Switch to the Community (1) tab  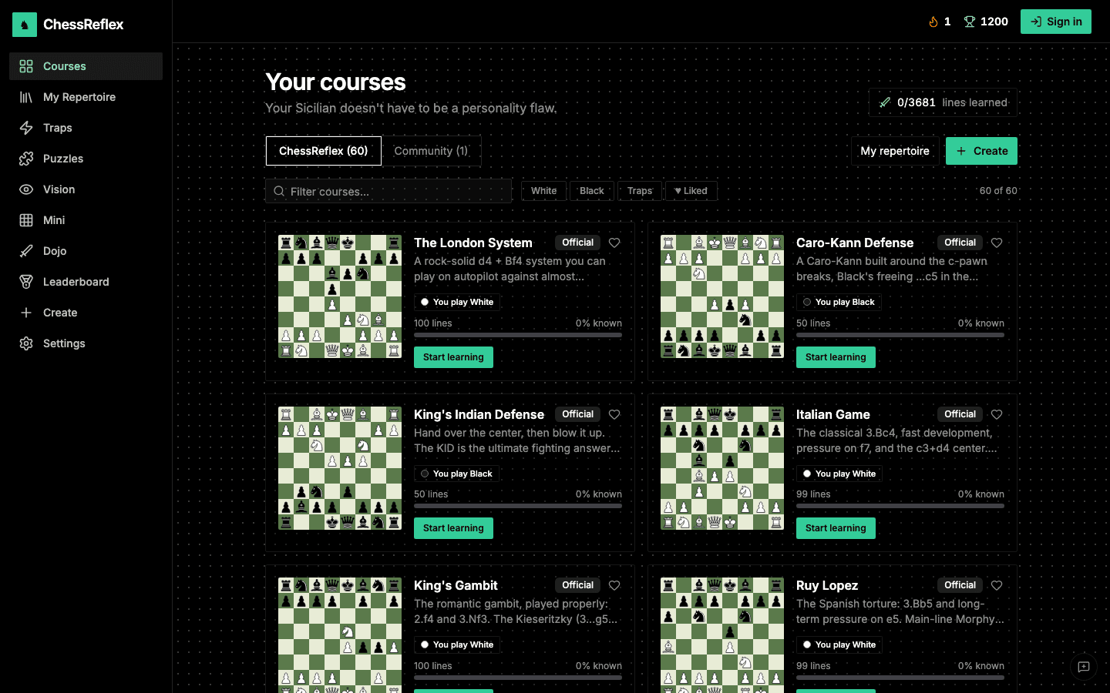pos(431,151)
